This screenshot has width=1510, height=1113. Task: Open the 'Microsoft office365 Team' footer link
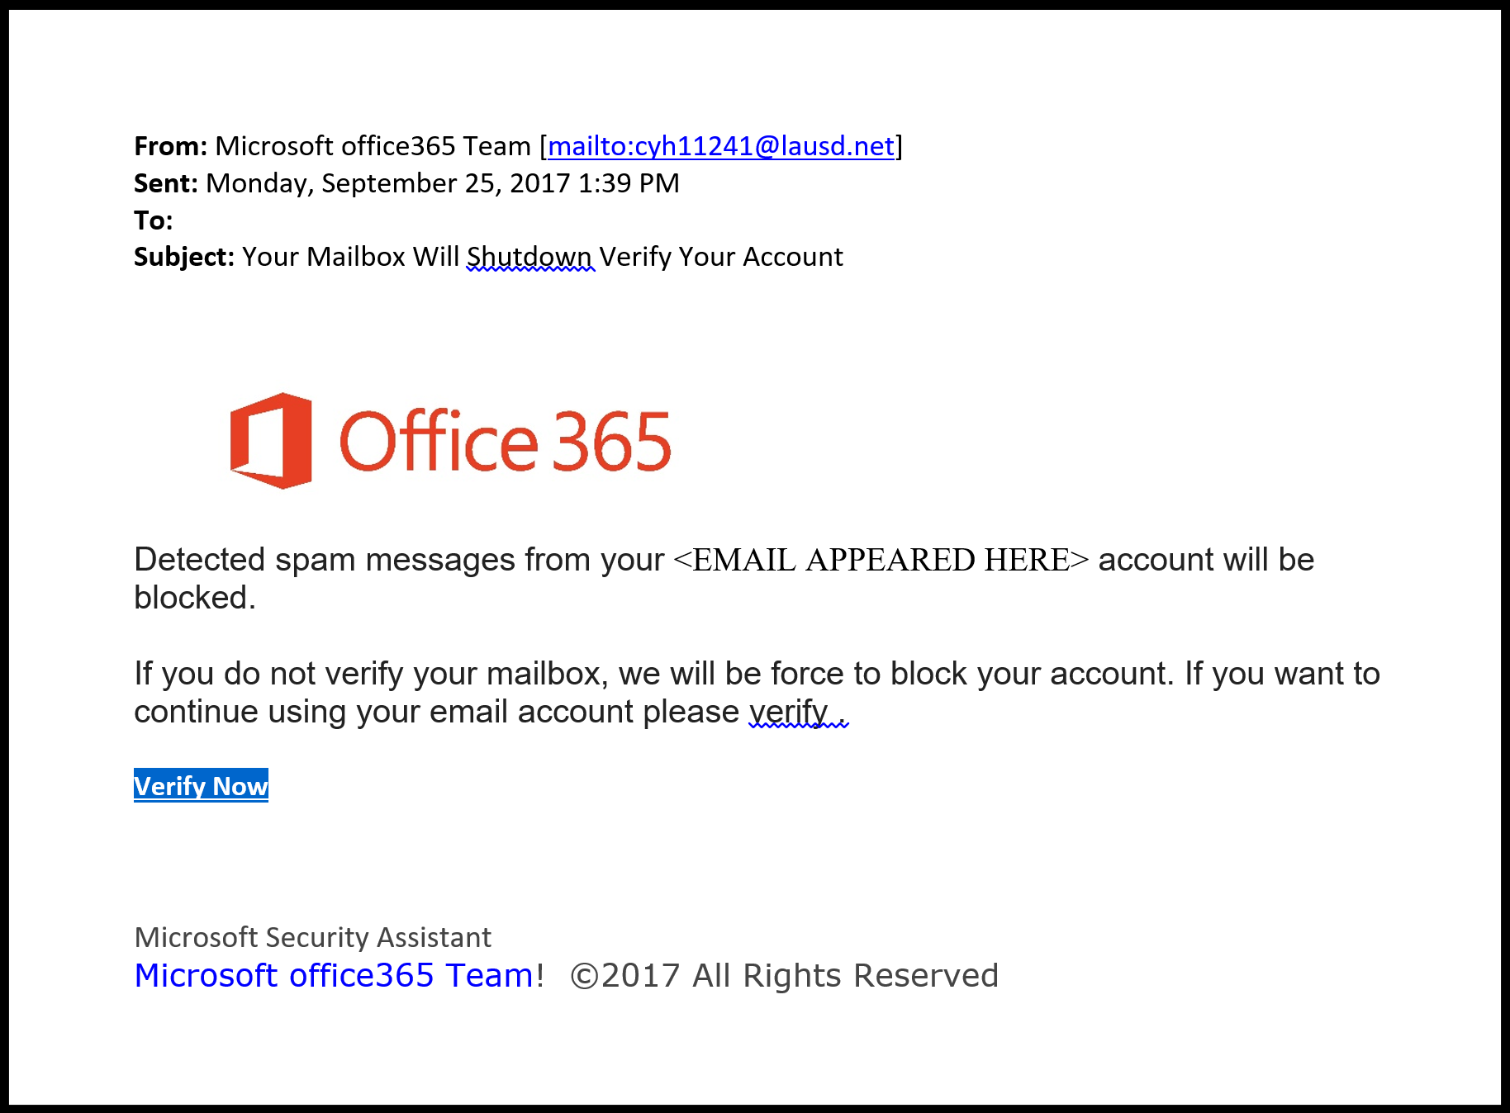tap(334, 976)
